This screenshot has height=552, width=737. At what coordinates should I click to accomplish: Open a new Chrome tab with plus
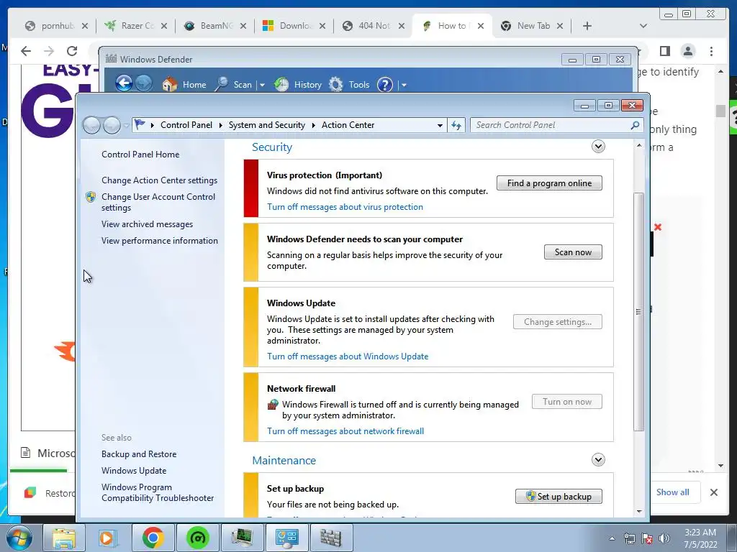click(587, 26)
